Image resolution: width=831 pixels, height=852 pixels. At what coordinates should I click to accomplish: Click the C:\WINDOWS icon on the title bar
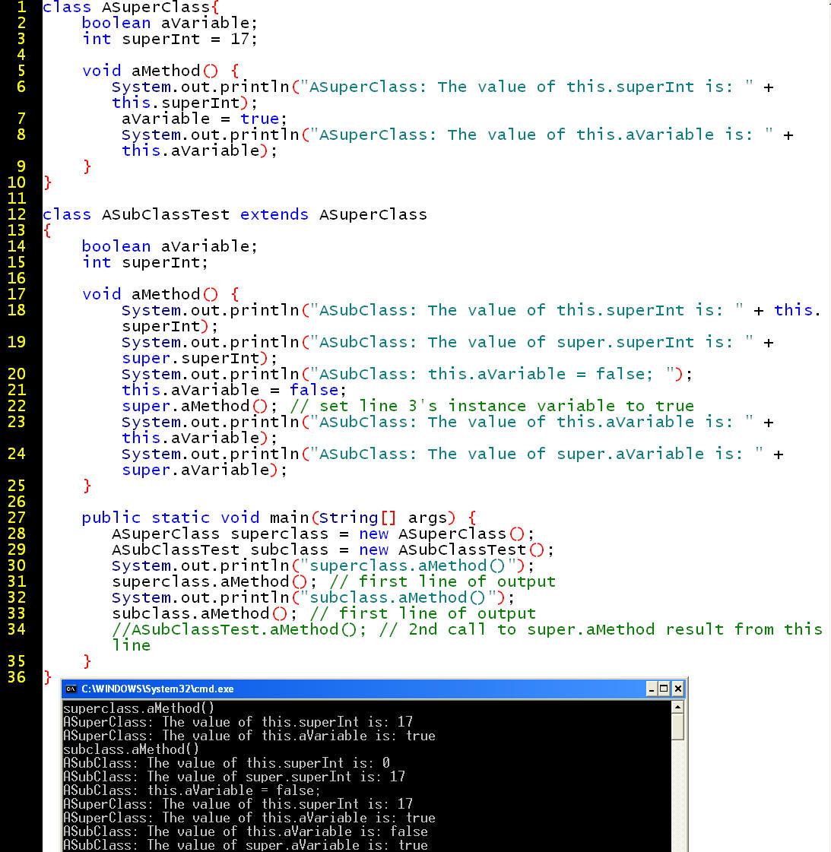pyautogui.click(x=70, y=689)
